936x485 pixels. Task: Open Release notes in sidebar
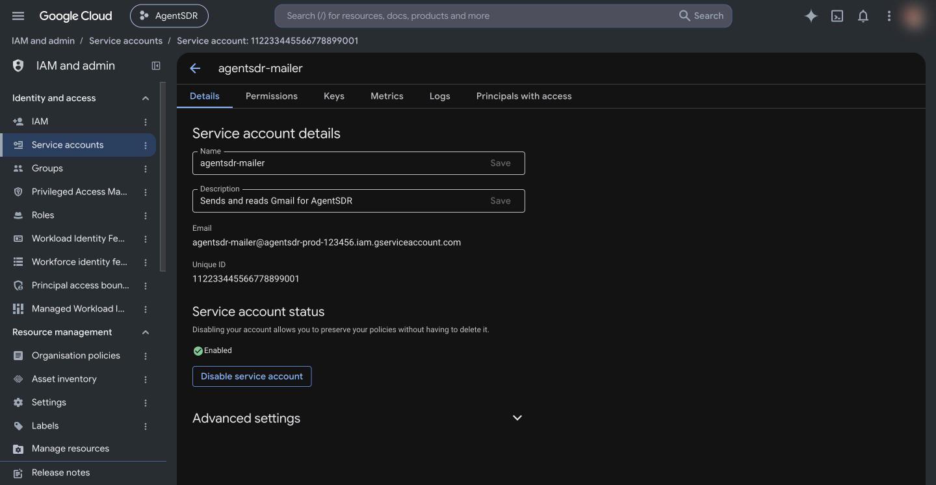tap(79, 473)
